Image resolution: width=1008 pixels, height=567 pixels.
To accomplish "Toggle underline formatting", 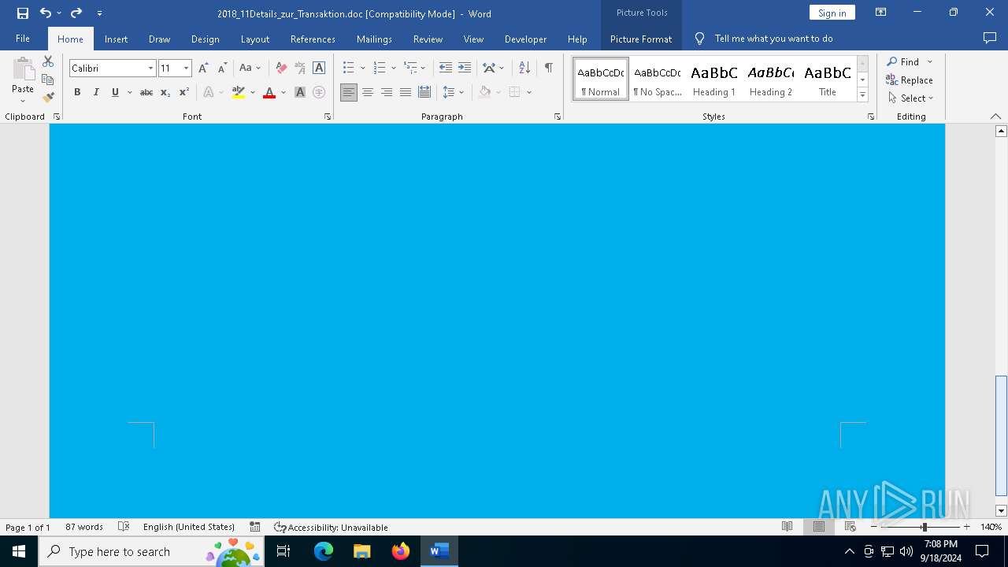I will [x=115, y=92].
